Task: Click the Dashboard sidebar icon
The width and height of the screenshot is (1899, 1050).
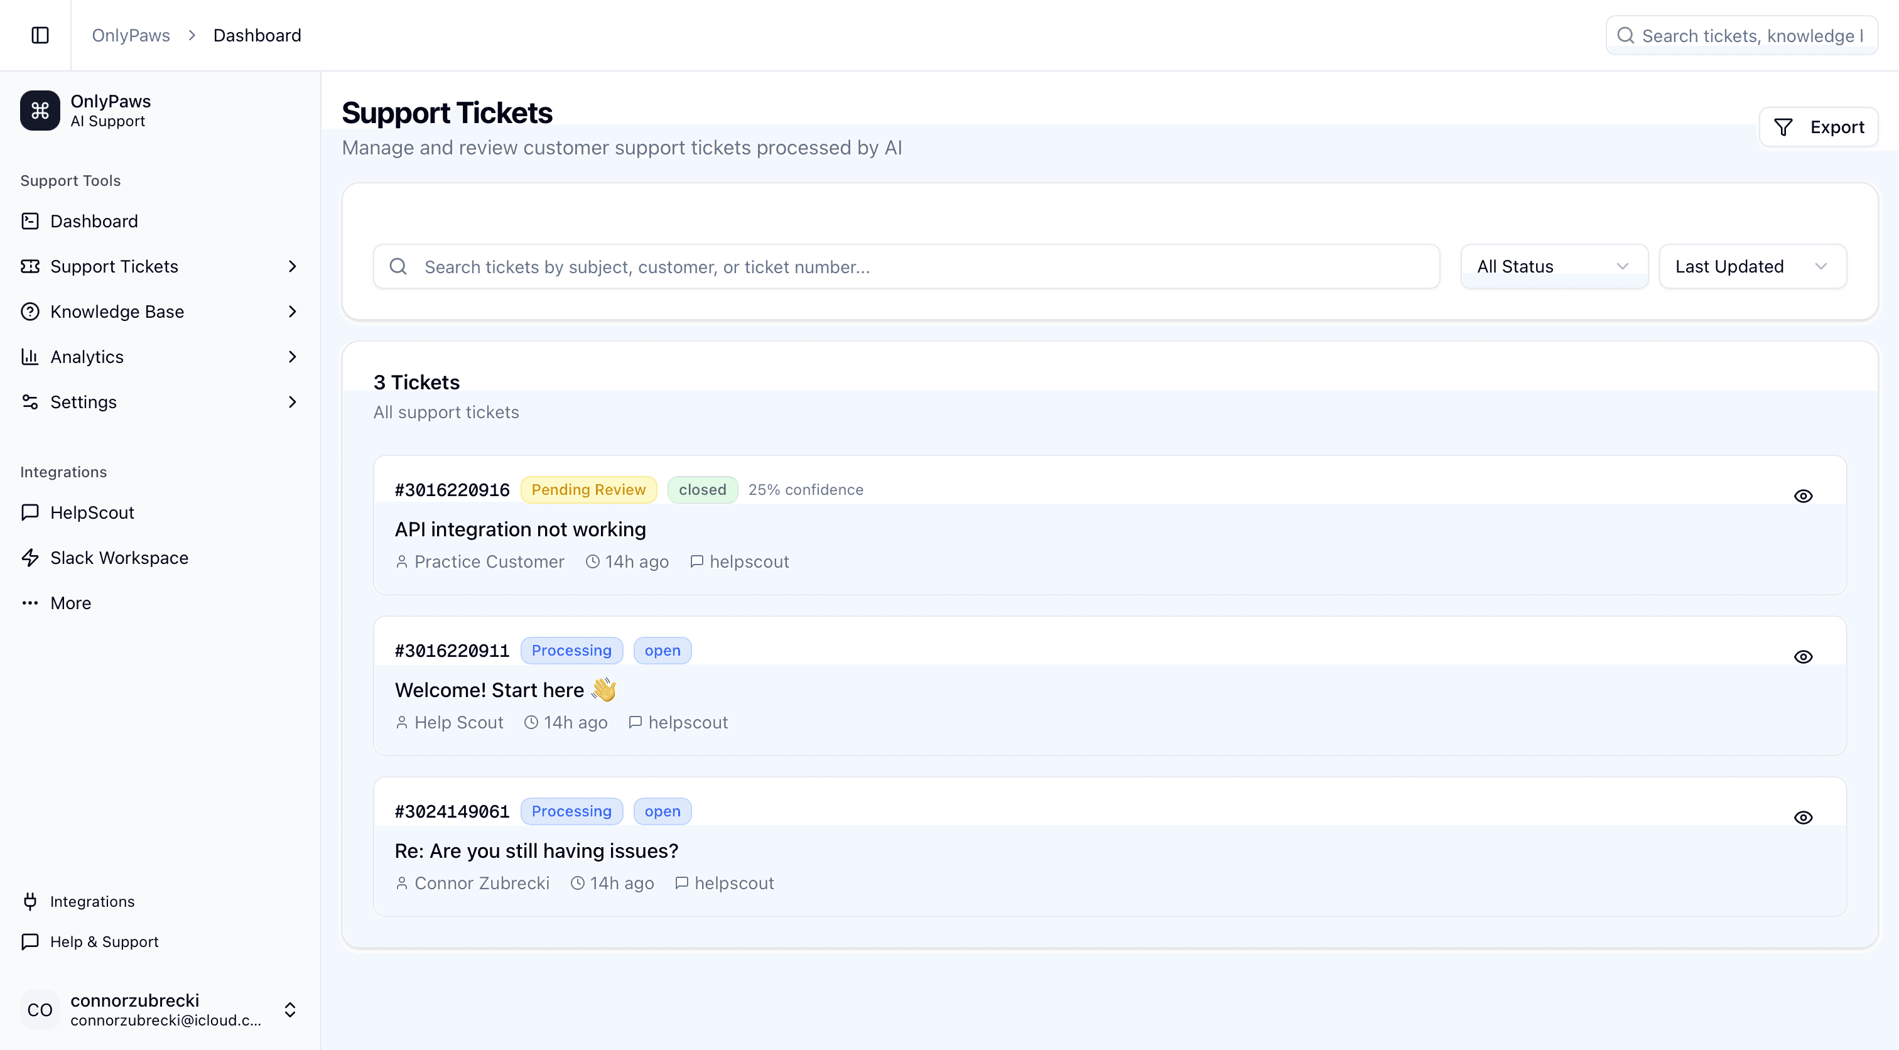Action: pyautogui.click(x=30, y=221)
